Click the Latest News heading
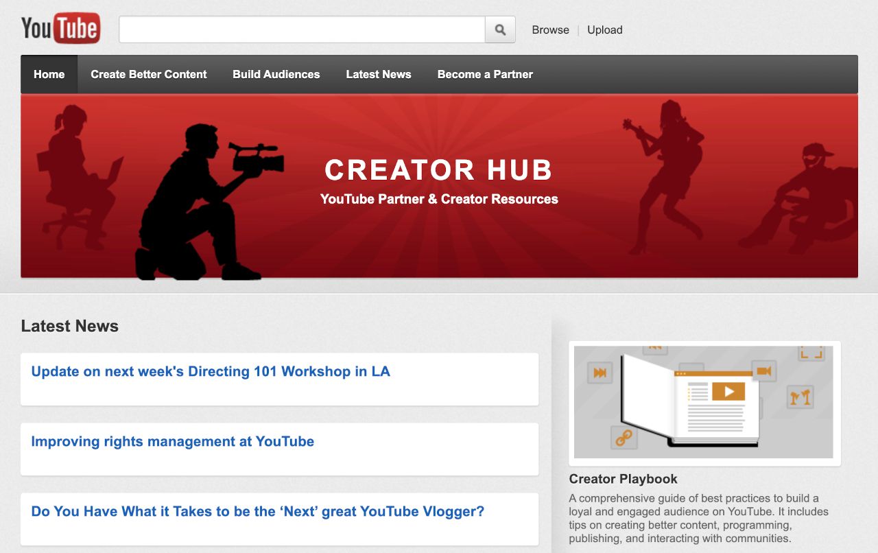Screen dimensions: 878x553 (x=70, y=326)
